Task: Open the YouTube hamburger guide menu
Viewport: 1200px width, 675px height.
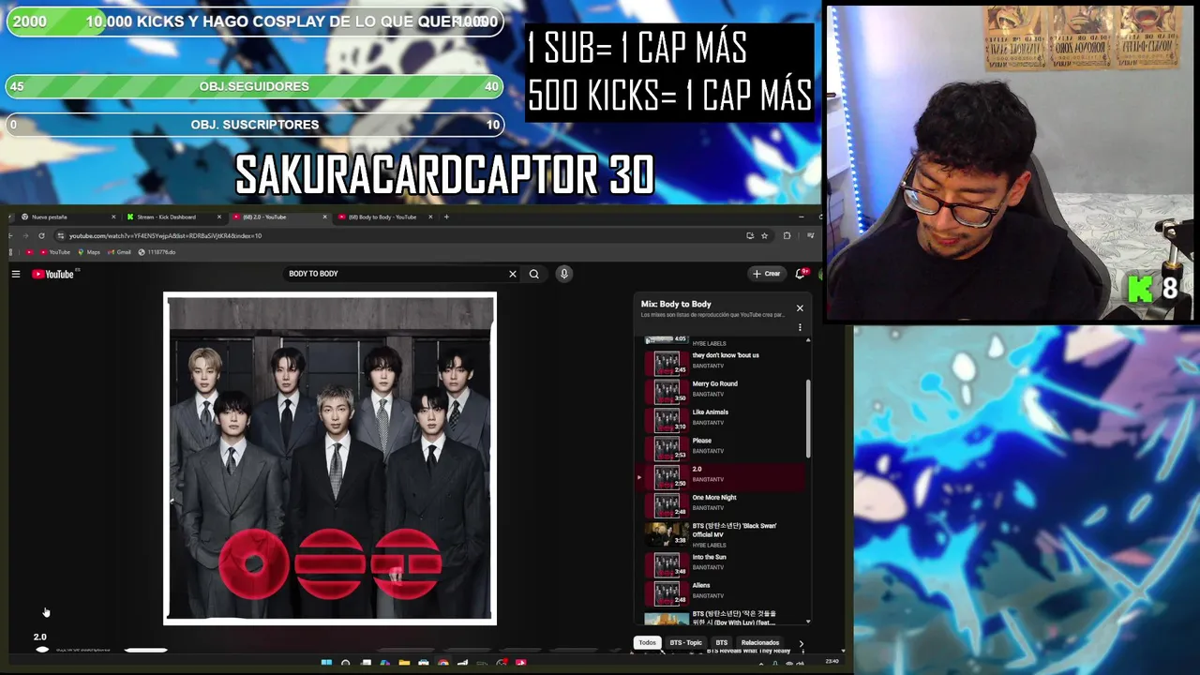Action: click(16, 274)
